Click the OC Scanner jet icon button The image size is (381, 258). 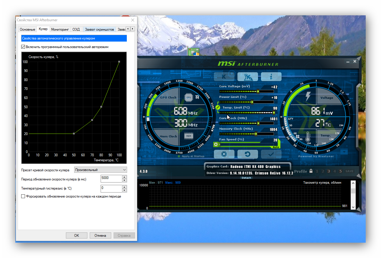tap(247, 77)
